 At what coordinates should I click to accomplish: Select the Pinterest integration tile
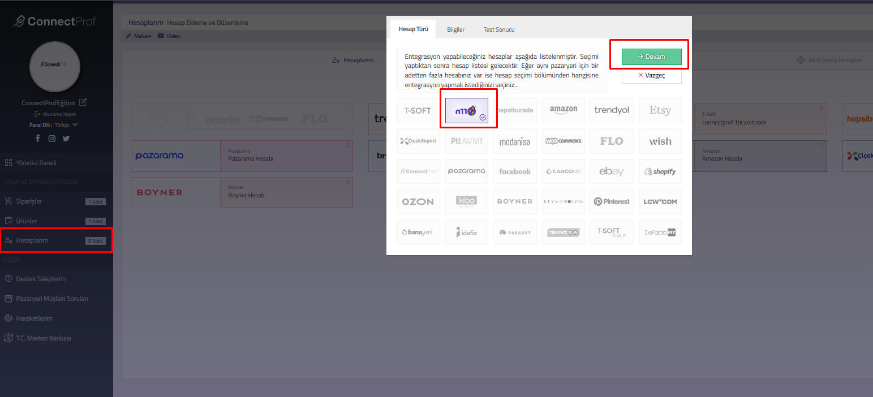[x=612, y=201]
